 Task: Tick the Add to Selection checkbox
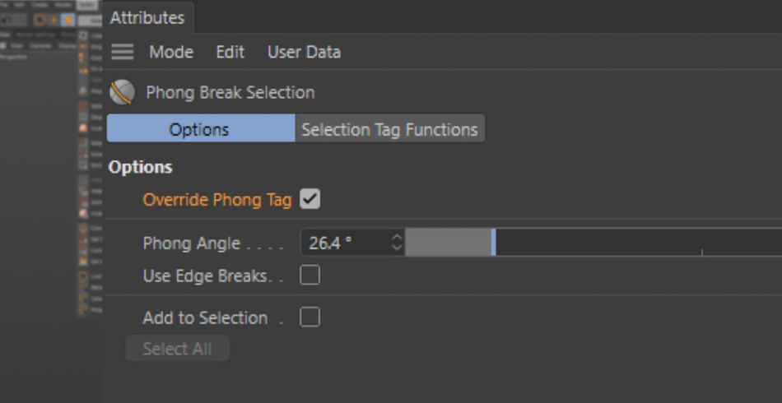[310, 317]
